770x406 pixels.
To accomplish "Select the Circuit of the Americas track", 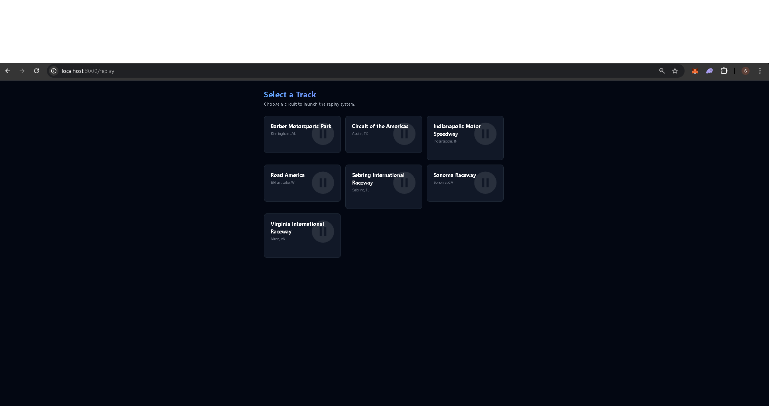I will click(x=384, y=134).
